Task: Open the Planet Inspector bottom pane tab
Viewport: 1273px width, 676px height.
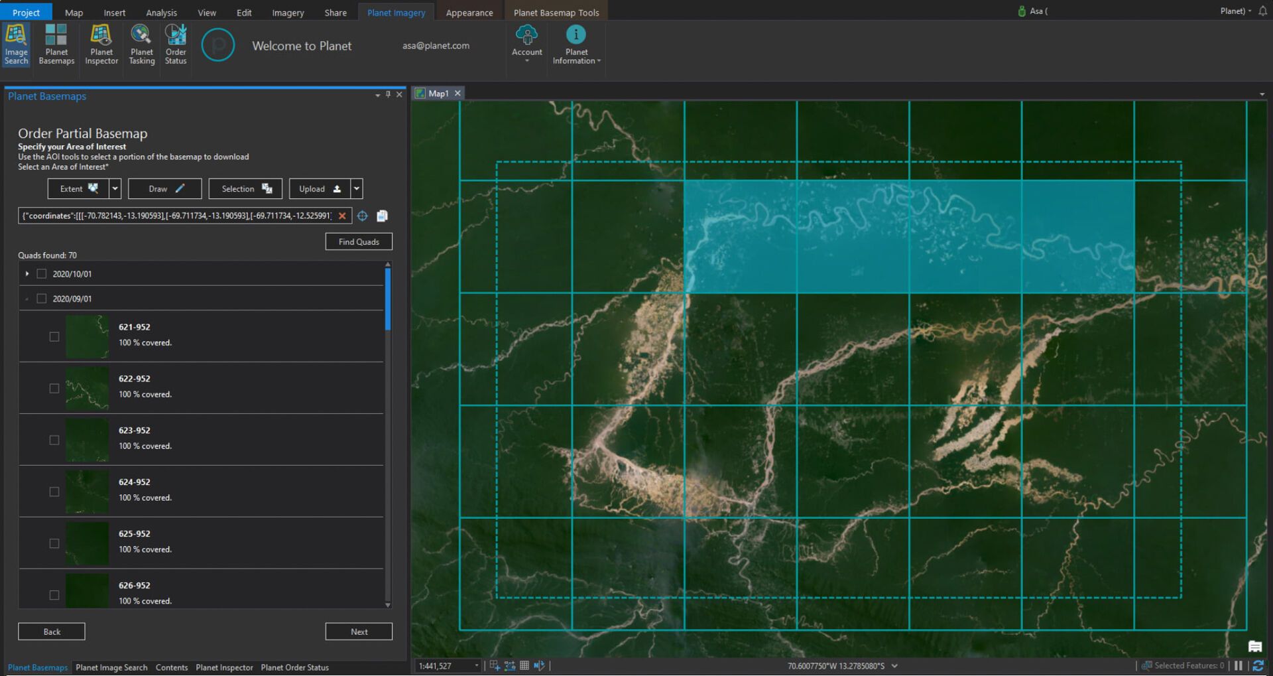Action: 224,668
